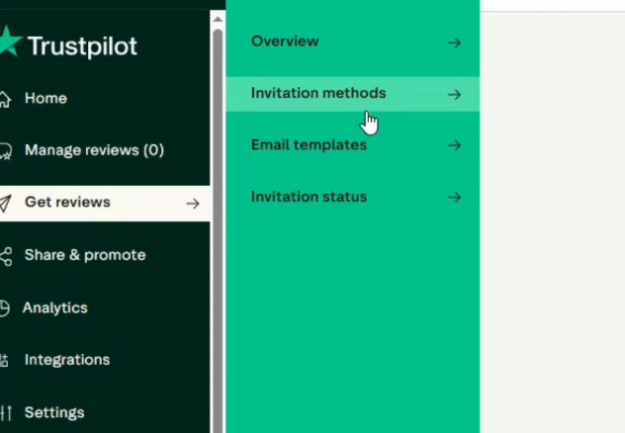
Task: Click the Home house icon
Action: click(x=5, y=99)
